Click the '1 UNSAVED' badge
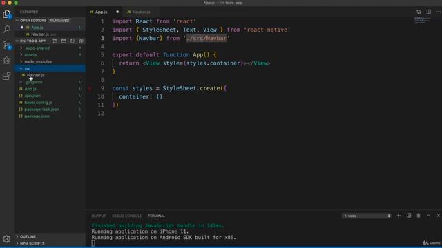This screenshot has height=248, width=442. pos(59,21)
